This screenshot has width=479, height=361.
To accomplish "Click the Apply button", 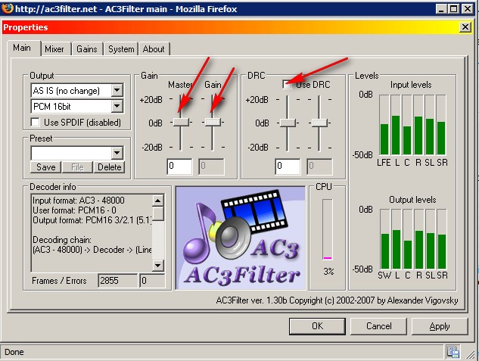I will pyautogui.click(x=440, y=326).
